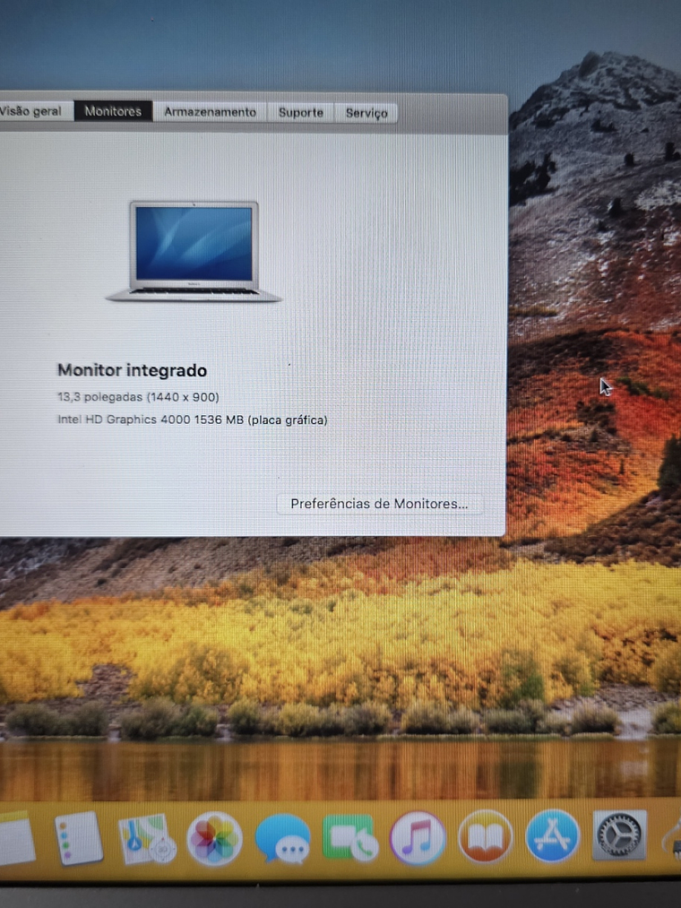
Task: Open the Armazenamento tab
Action: pyautogui.click(x=210, y=112)
